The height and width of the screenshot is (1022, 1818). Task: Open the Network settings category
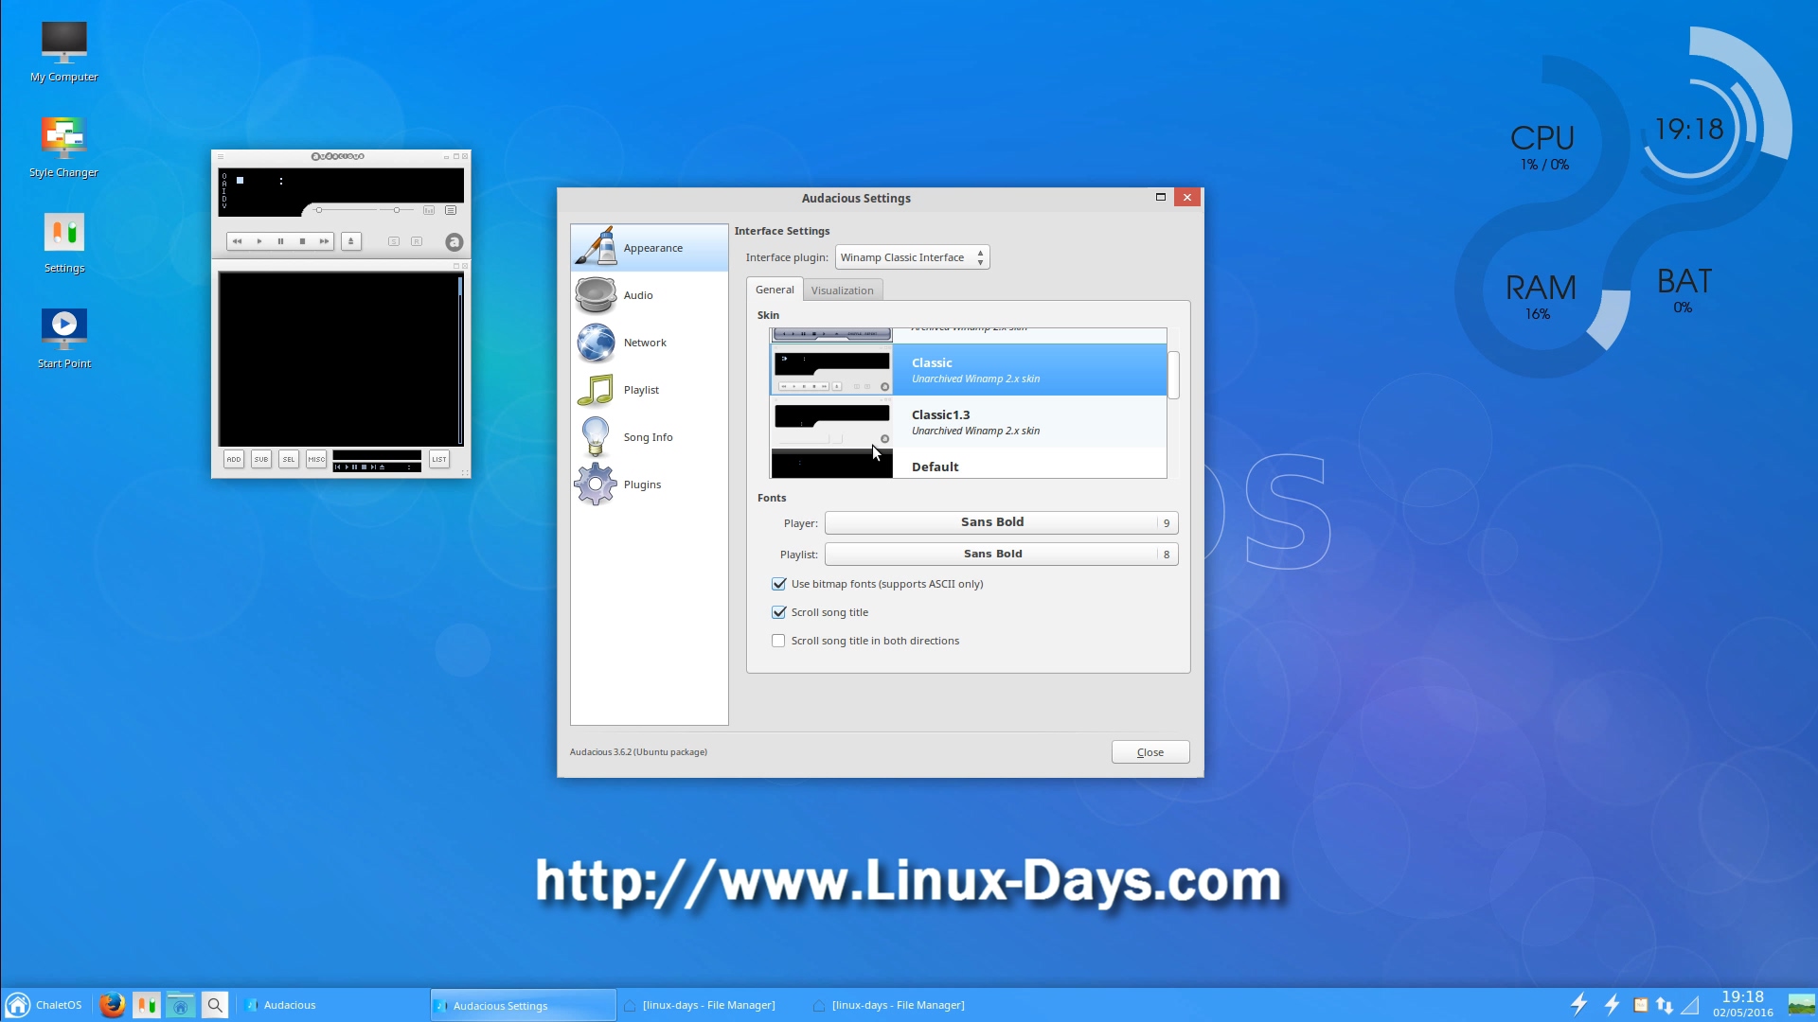(650, 343)
